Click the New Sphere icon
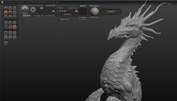The height and width of the screenshot is (101, 177). point(6,33)
